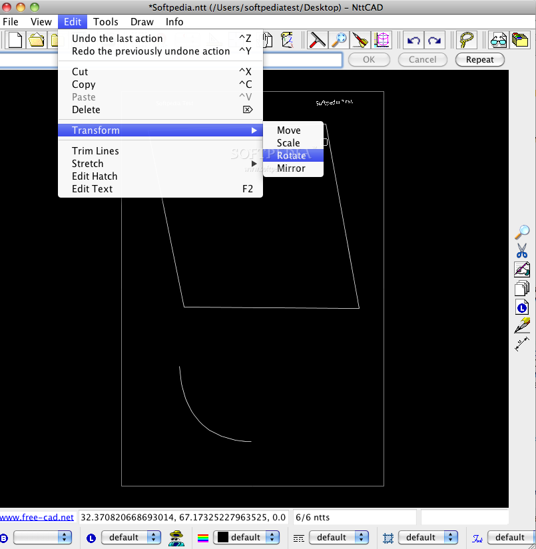Screen dimensions: 536x549
Task: Click the Cancel button
Action: pyautogui.click(x=423, y=59)
